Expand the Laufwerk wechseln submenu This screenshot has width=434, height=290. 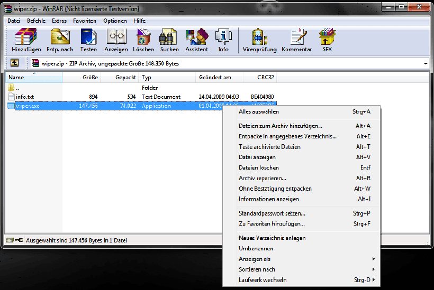click(x=373, y=280)
